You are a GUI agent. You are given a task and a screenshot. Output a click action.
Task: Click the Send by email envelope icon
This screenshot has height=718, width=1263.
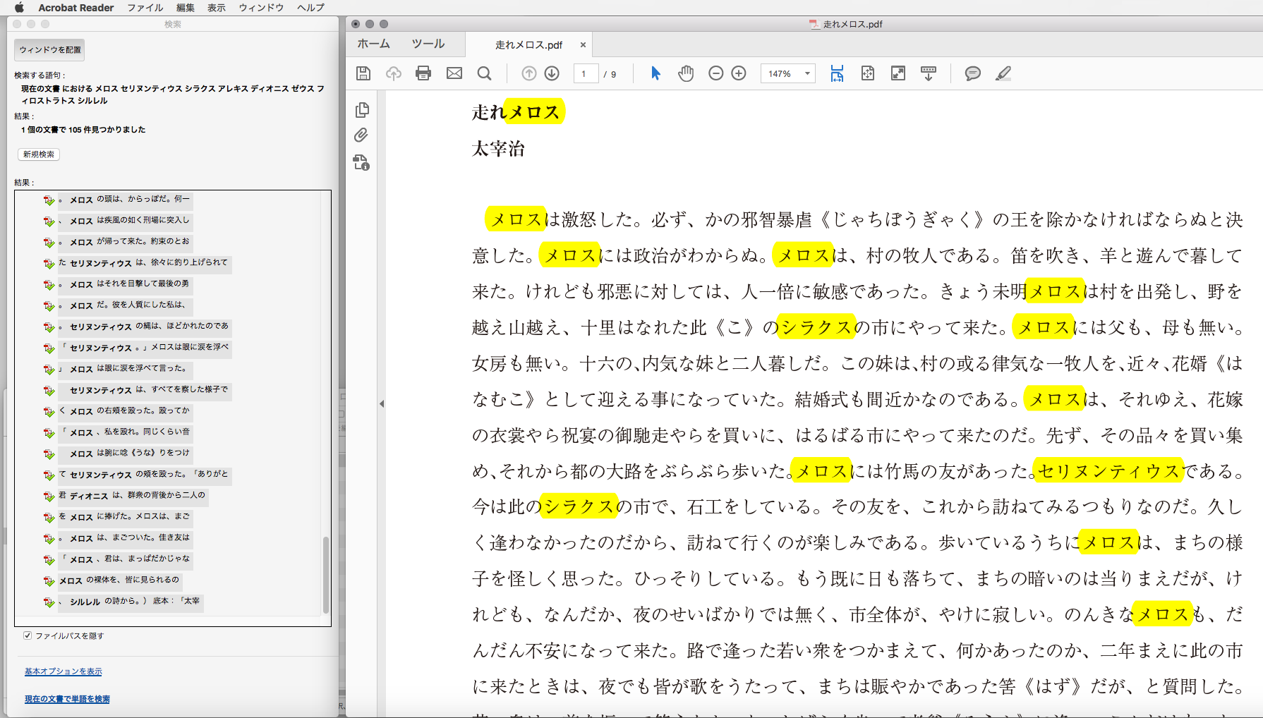(454, 73)
